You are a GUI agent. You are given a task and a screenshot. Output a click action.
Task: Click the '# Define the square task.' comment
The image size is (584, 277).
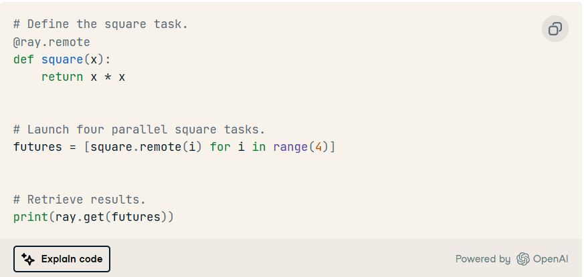(100, 24)
